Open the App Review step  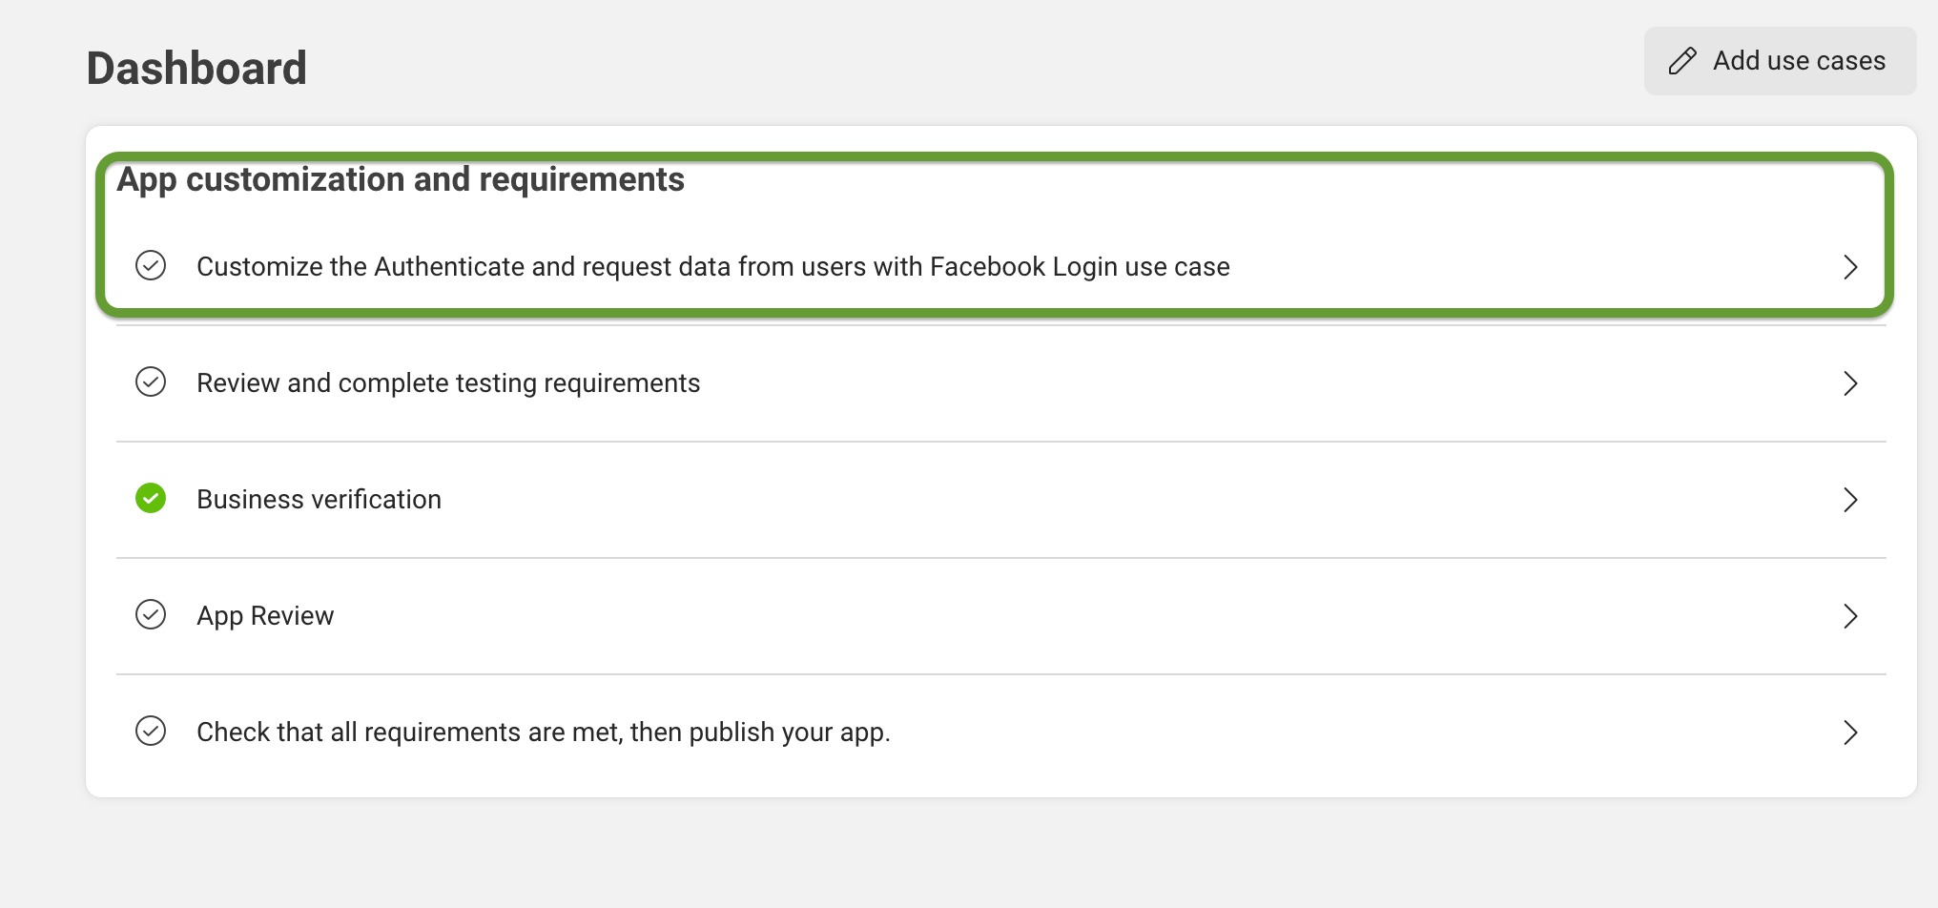[x=1001, y=616]
